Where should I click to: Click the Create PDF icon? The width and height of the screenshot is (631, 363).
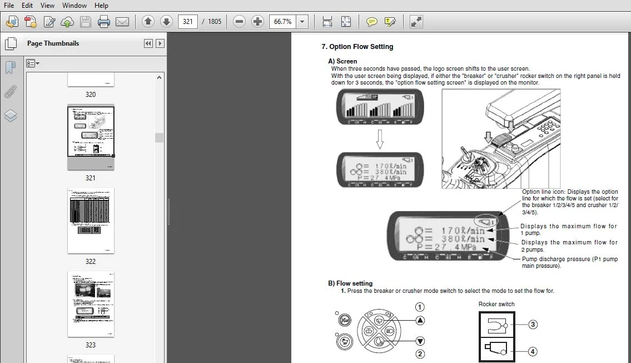click(x=31, y=21)
